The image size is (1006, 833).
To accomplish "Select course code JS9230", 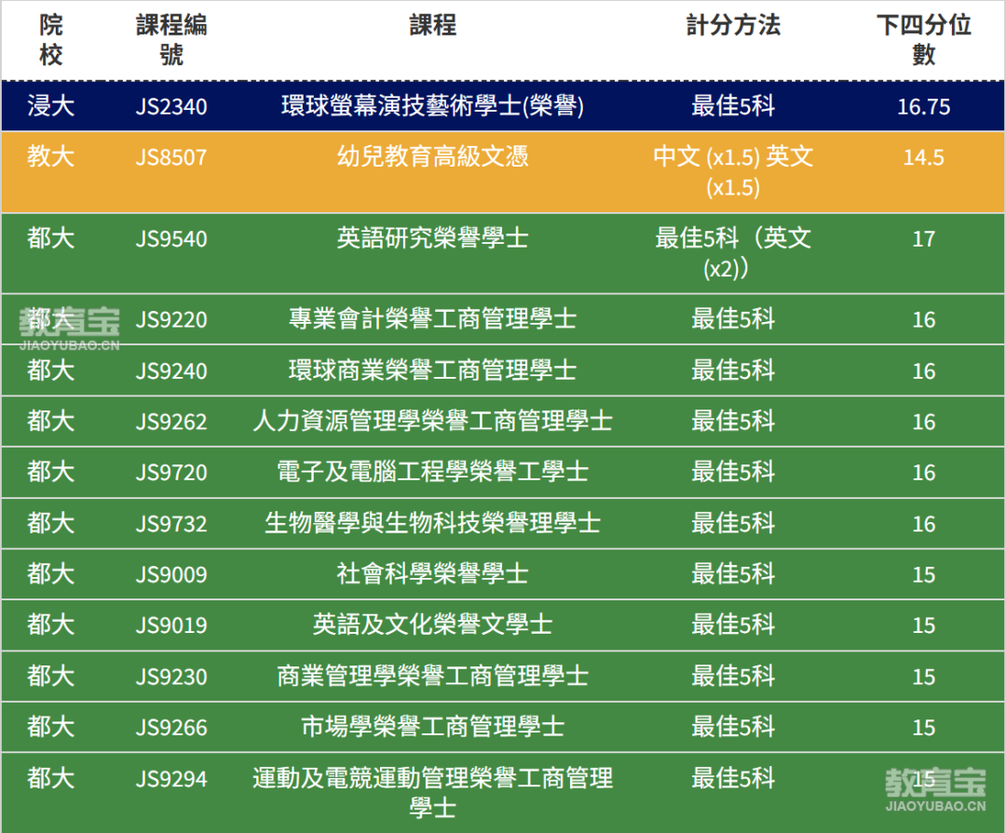I will pos(171,677).
